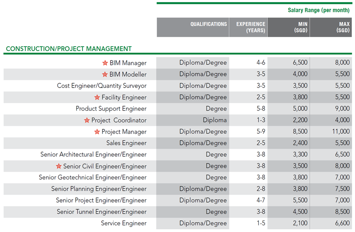
Task: Select Senior Project Engineer's 4-7 experience cell
Action: 261,200
